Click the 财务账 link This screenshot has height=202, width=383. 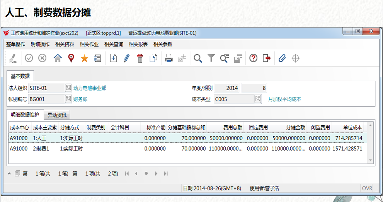click(x=80, y=99)
